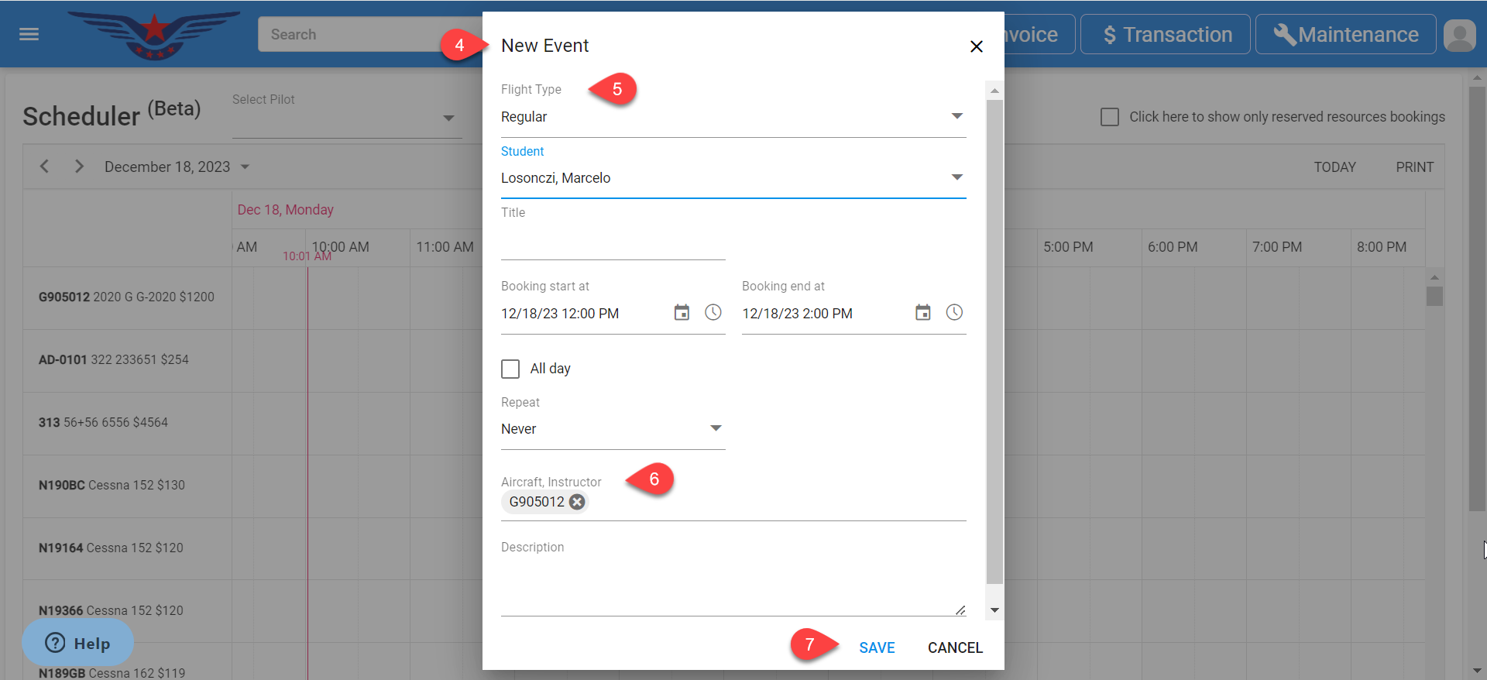Enable the All day checkbox
The width and height of the screenshot is (1487, 680).
(x=510, y=369)
